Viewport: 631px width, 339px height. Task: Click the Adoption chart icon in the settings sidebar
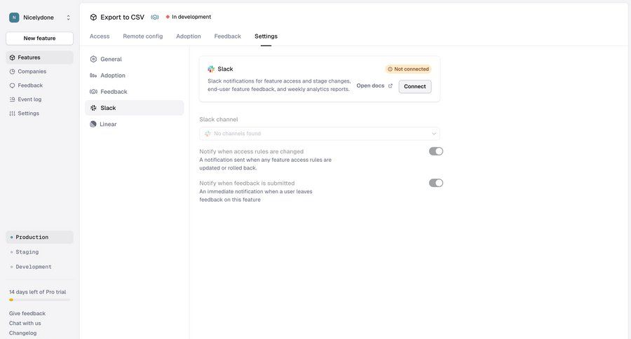(93, 76)
